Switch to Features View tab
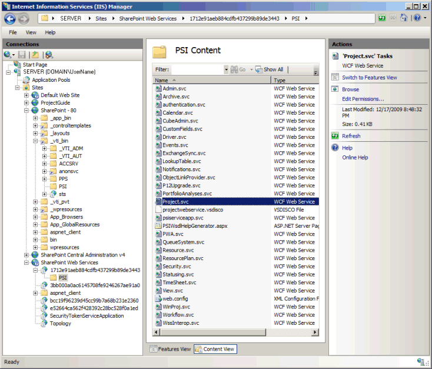Screen dimensions: 432x369 coord(170,349)
